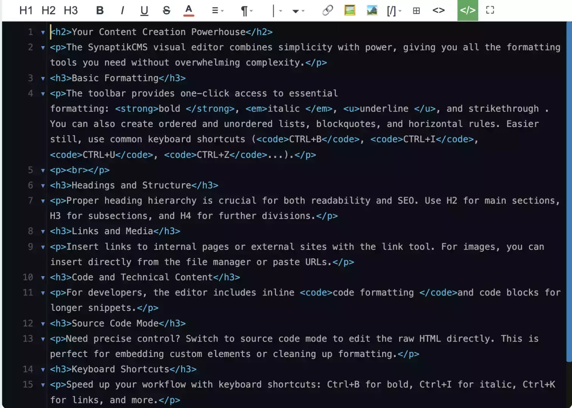Click the vertical scrollbar of the editor
Screen dimensions: 572x408
coord(569,192)
